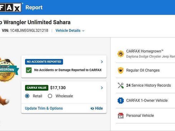The width and height of the screenshot is (175, 131).
Task: Hide the CARFAX value with eye icon
Action: 97,108
